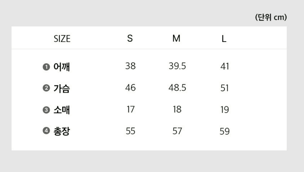Screen dimensions: 304x172
Task: Click the number 1 circle icon beside 어깨
Action: pyautogui.click(x=46, y=67)
